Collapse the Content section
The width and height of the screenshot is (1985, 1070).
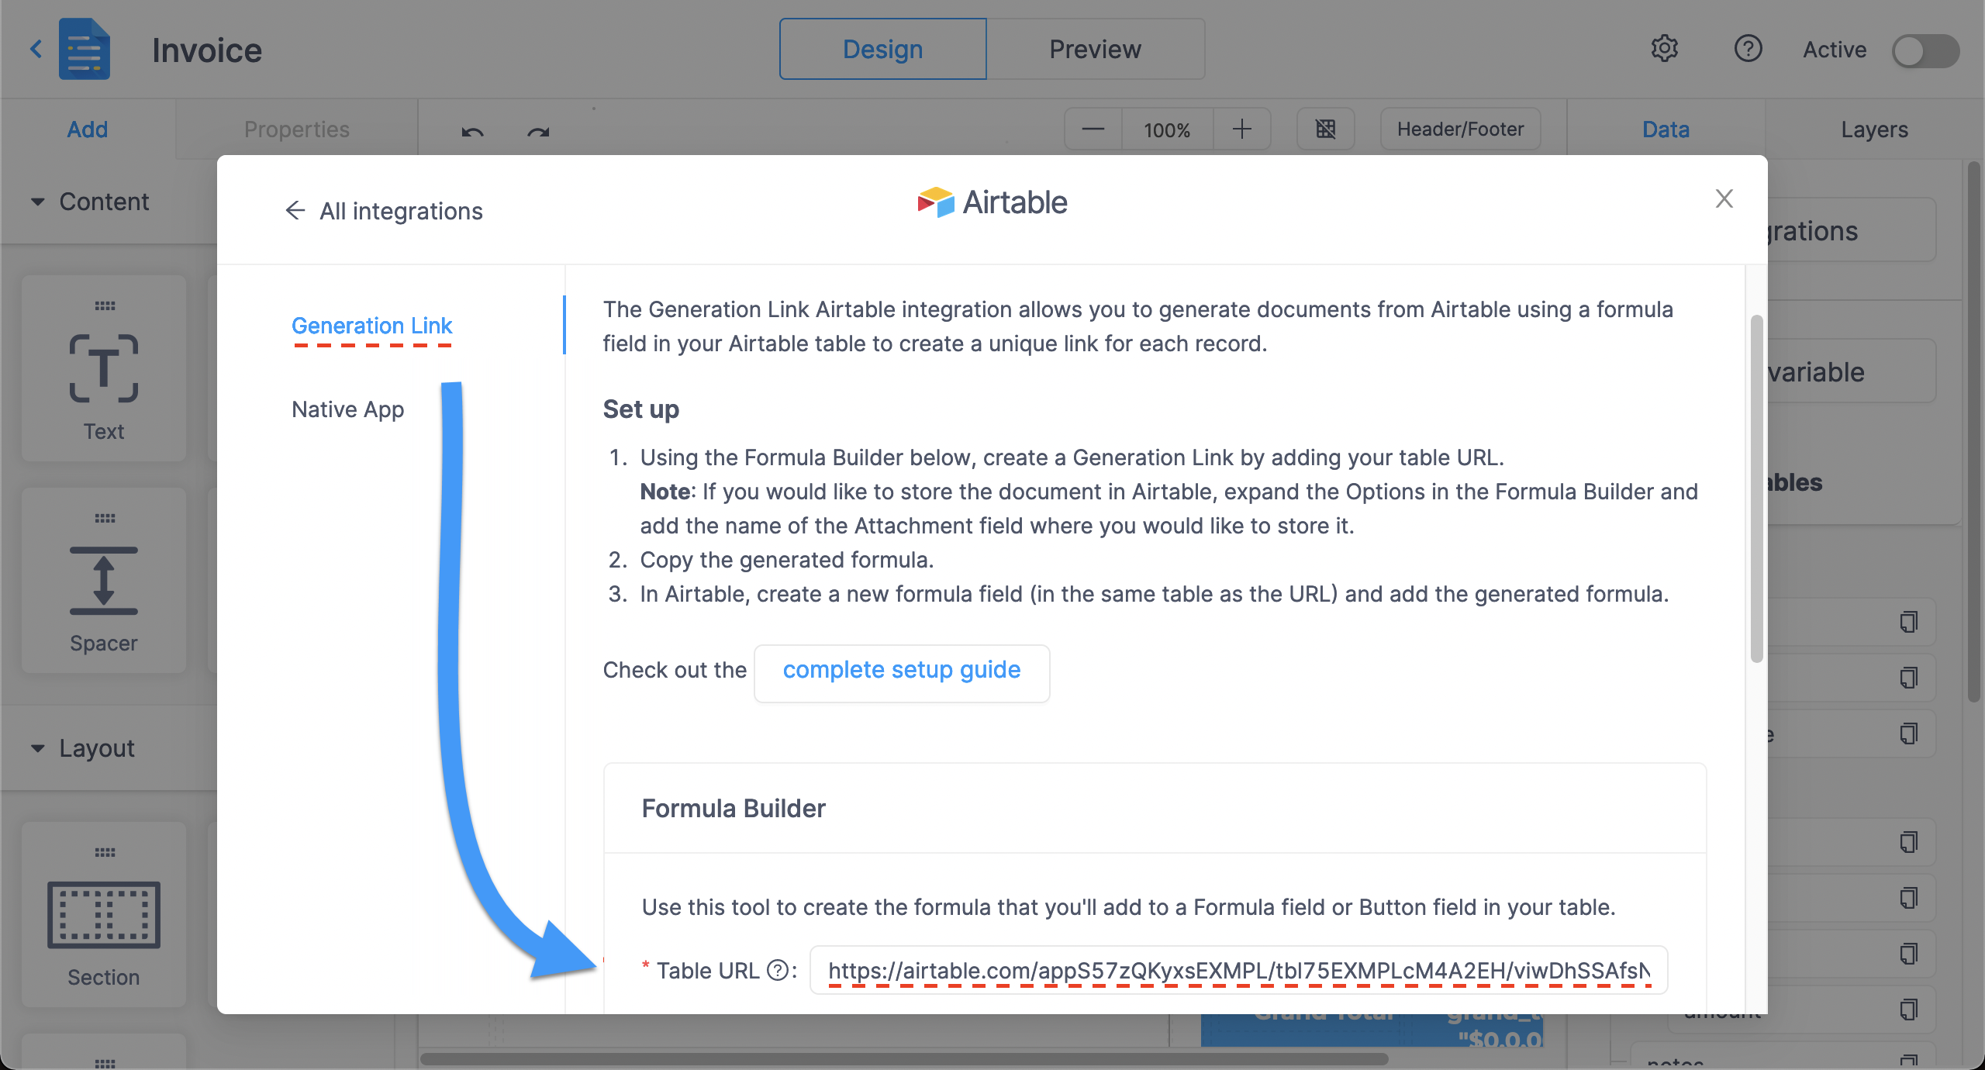click(38, 202)
